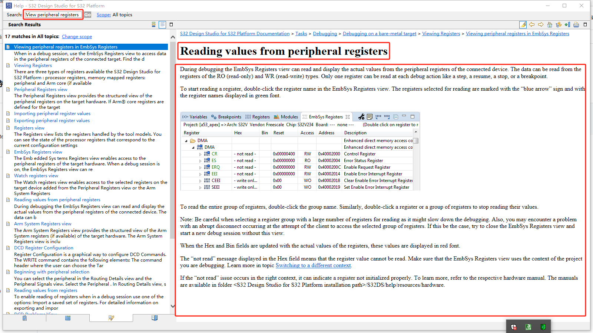
Task: Click the scroll down arrow in Search Results
Action: click(x=173, y=306)
